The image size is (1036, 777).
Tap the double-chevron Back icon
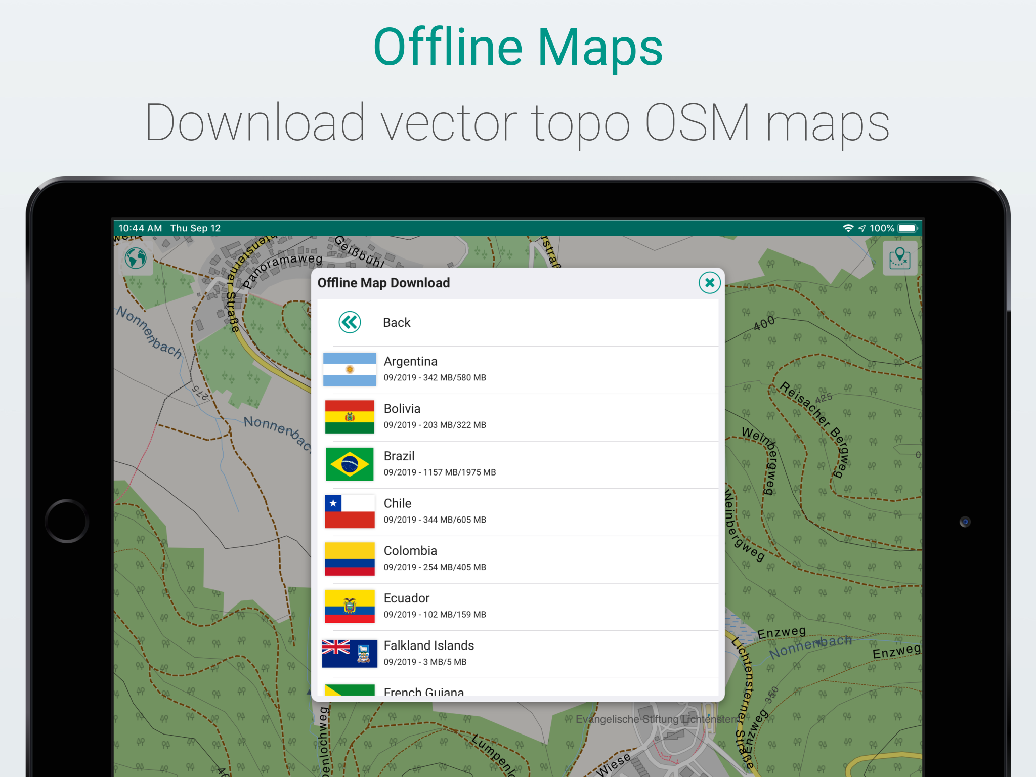350,322
